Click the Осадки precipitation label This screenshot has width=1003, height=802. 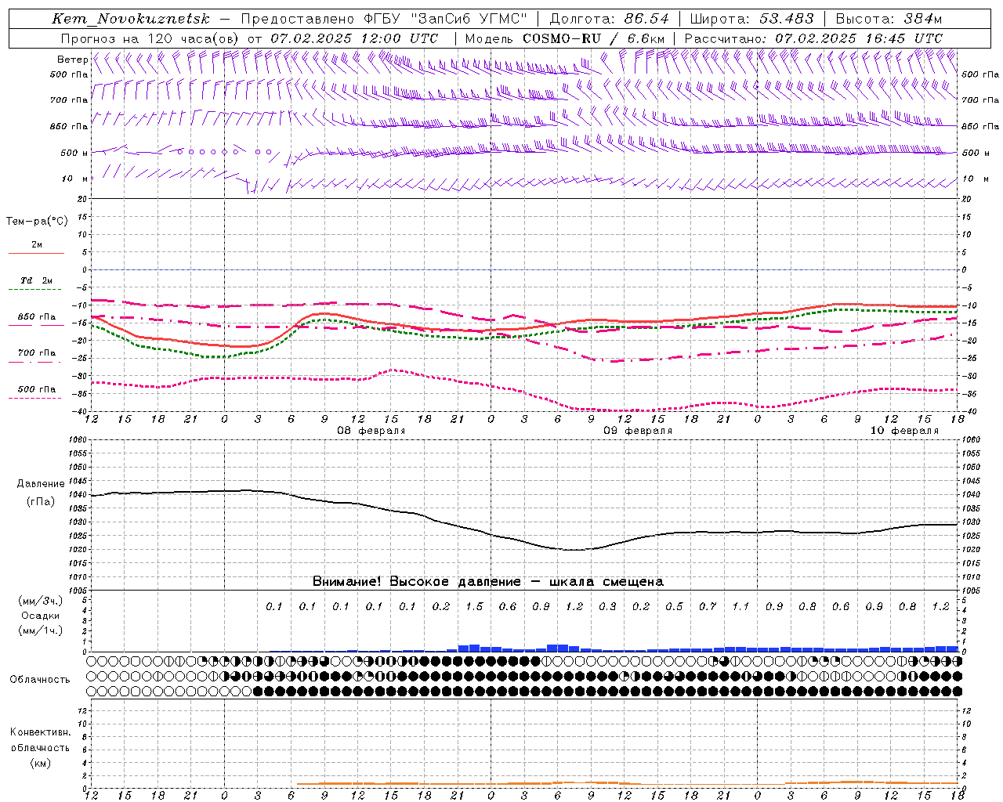pos(41,616)
